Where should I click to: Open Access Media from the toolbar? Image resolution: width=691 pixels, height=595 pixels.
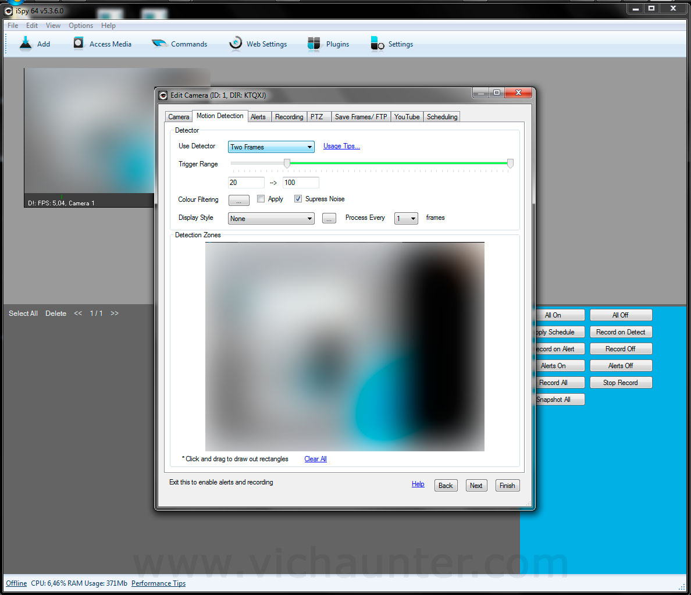103,44
